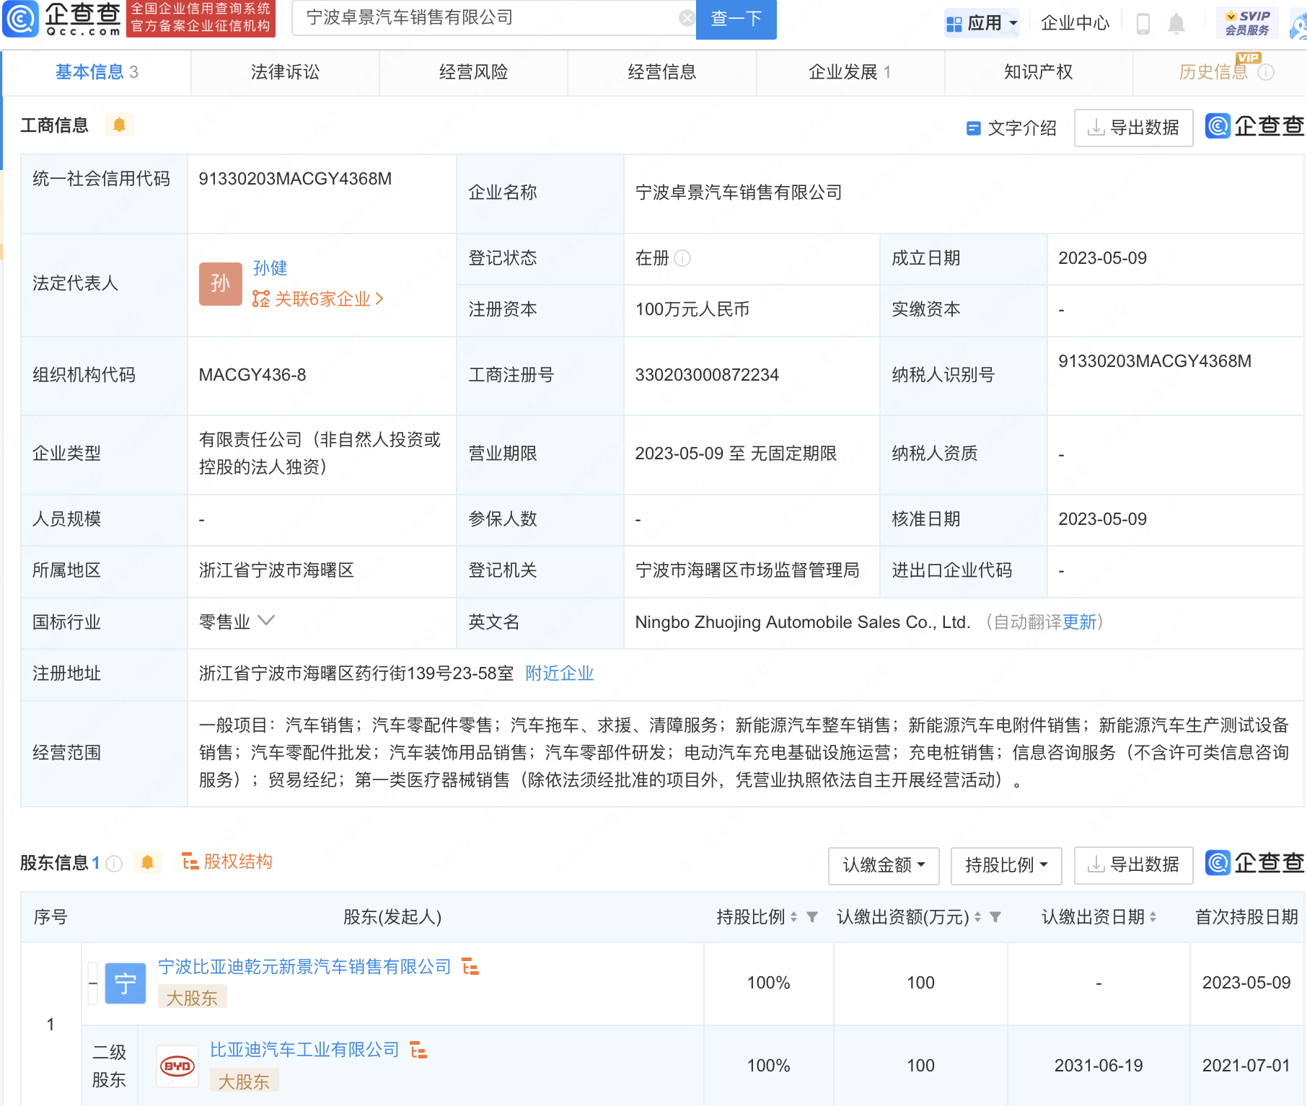Viewport: 1307px width, 1106px height.
Task: Click 导出数据 in 工商信息 section
Action: (x=1133, y=128)
